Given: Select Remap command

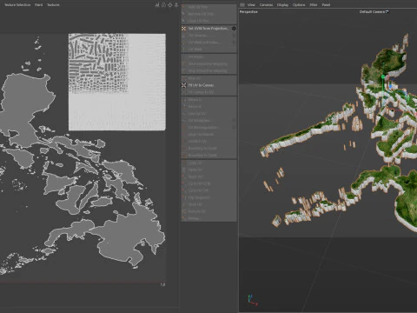Looking at the screenshot, I should (208, 218).
